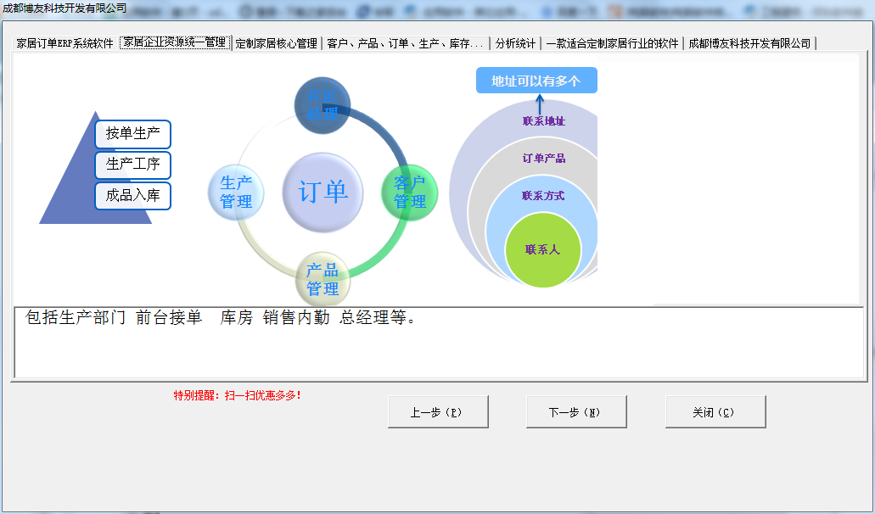Switch to the 家居订单ERP系统软件 tab
Screen dimensions: 875x514
62,41
